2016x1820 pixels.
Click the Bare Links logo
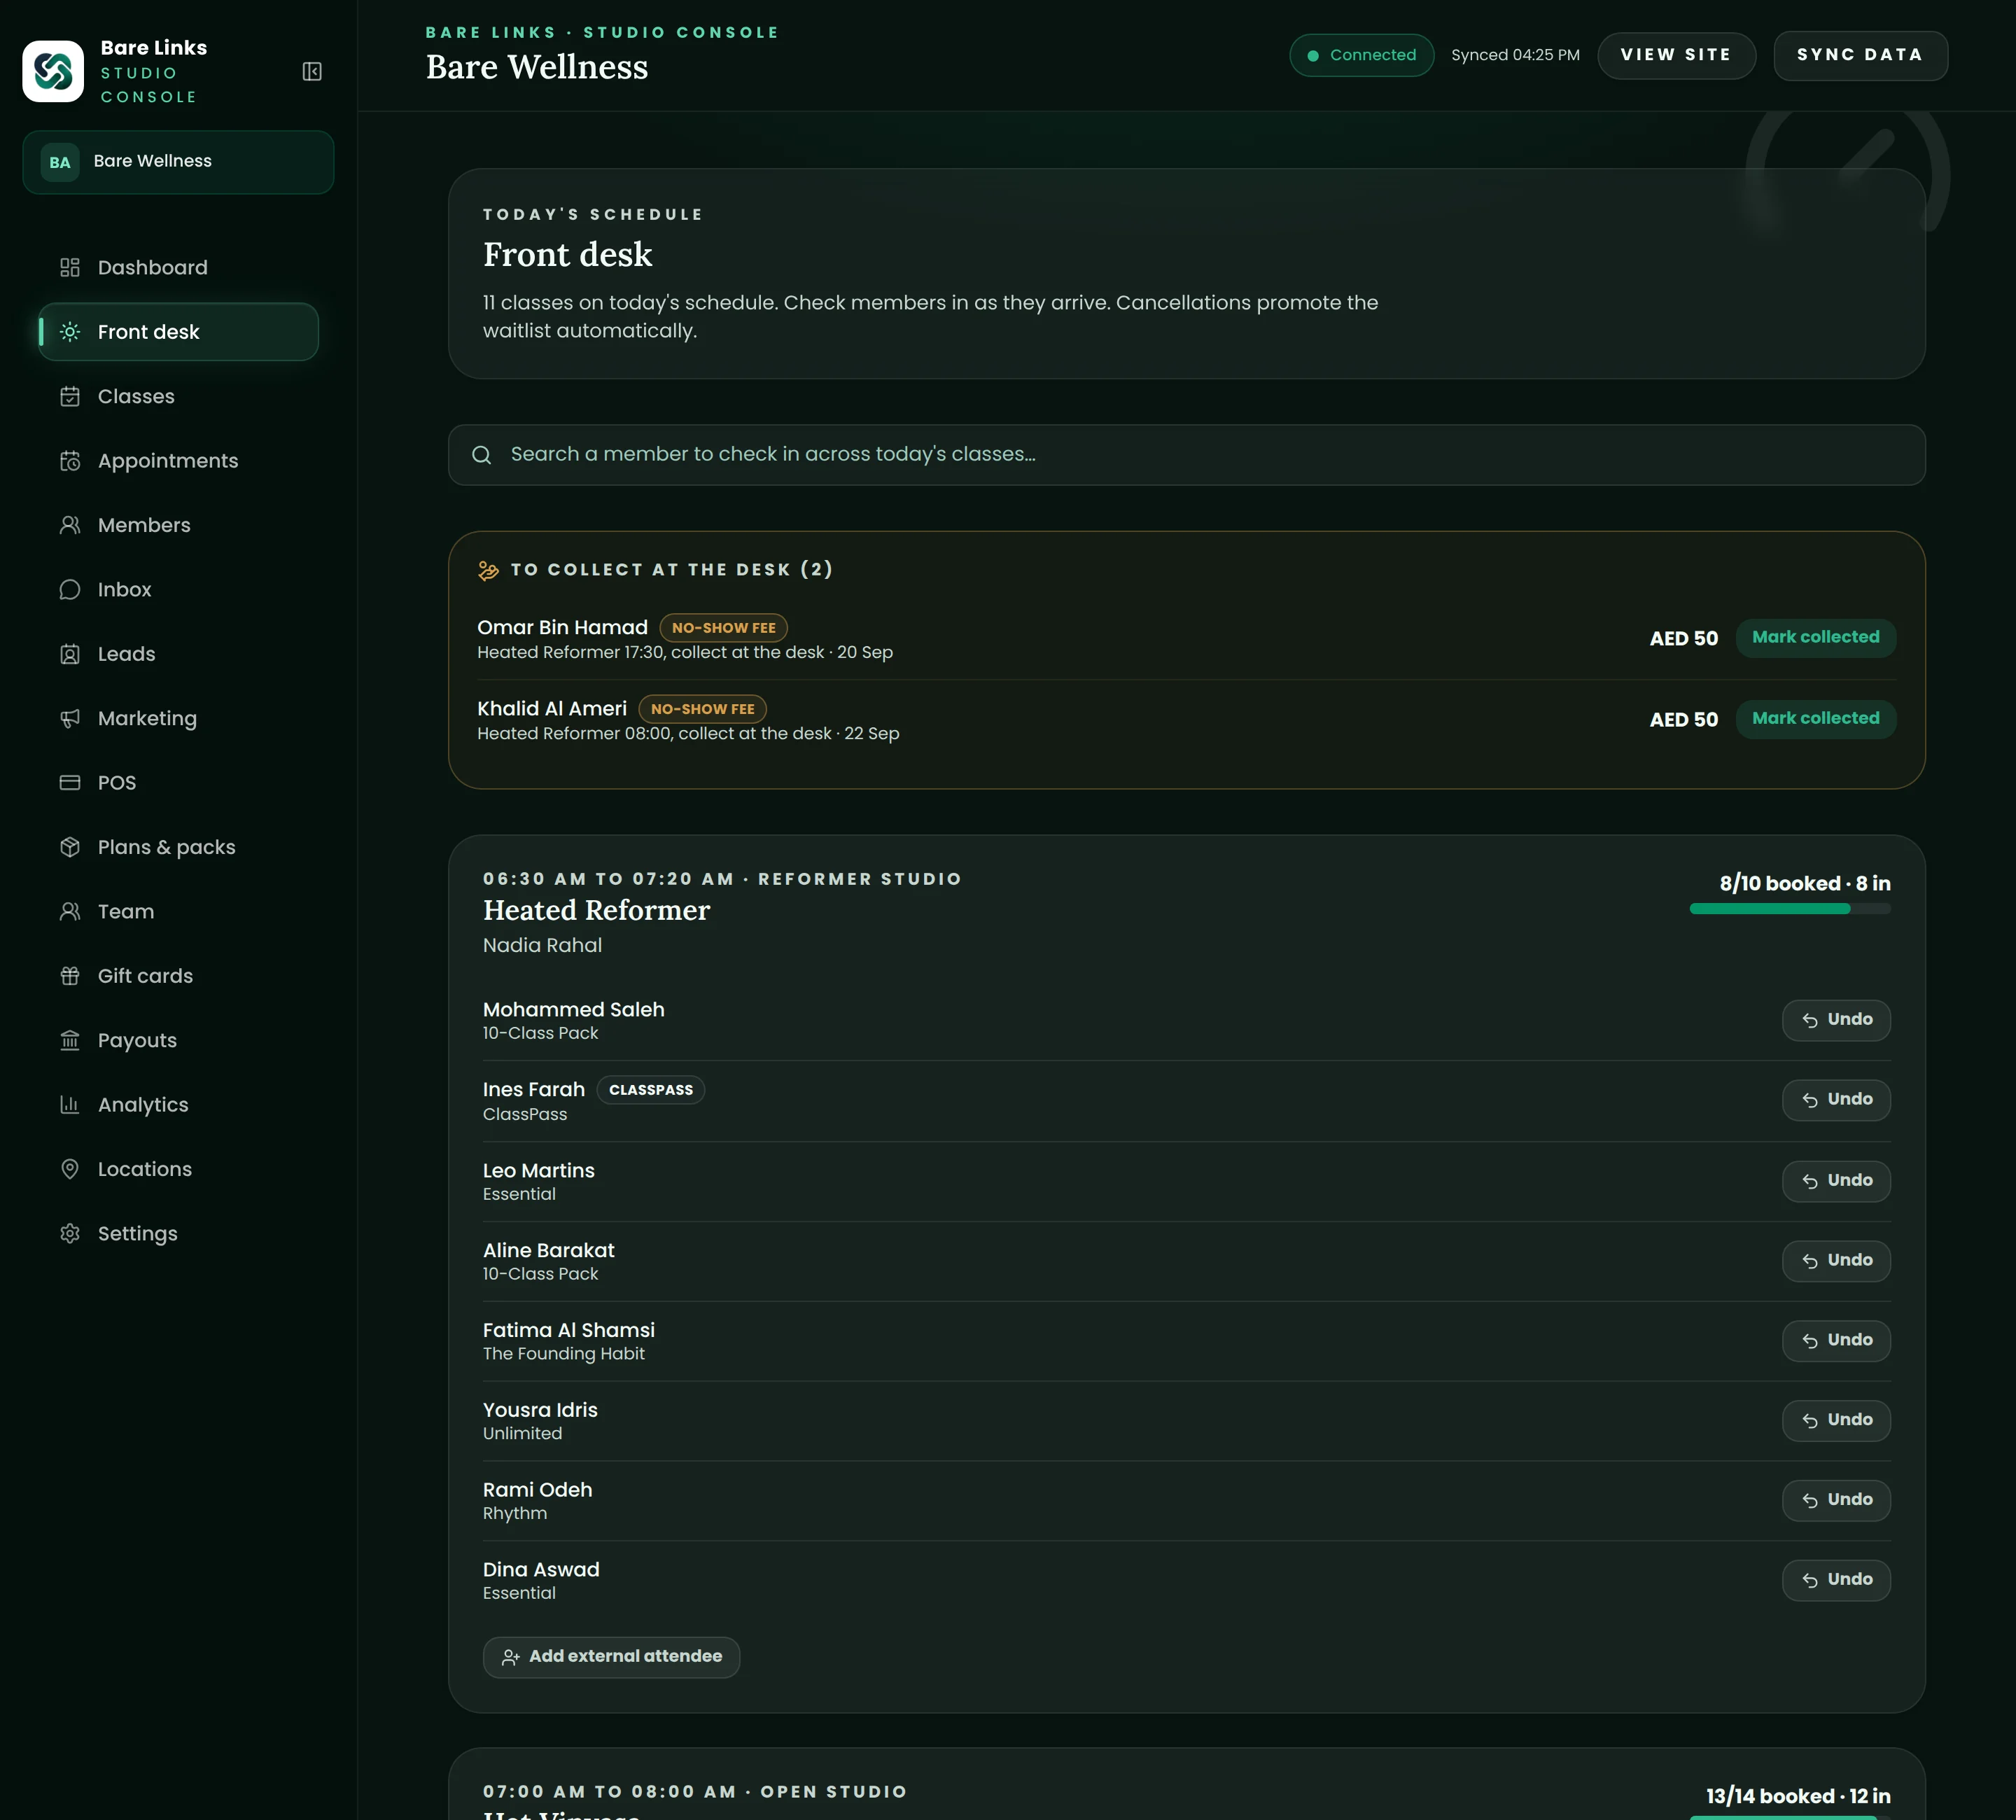(x=53, y=71)
